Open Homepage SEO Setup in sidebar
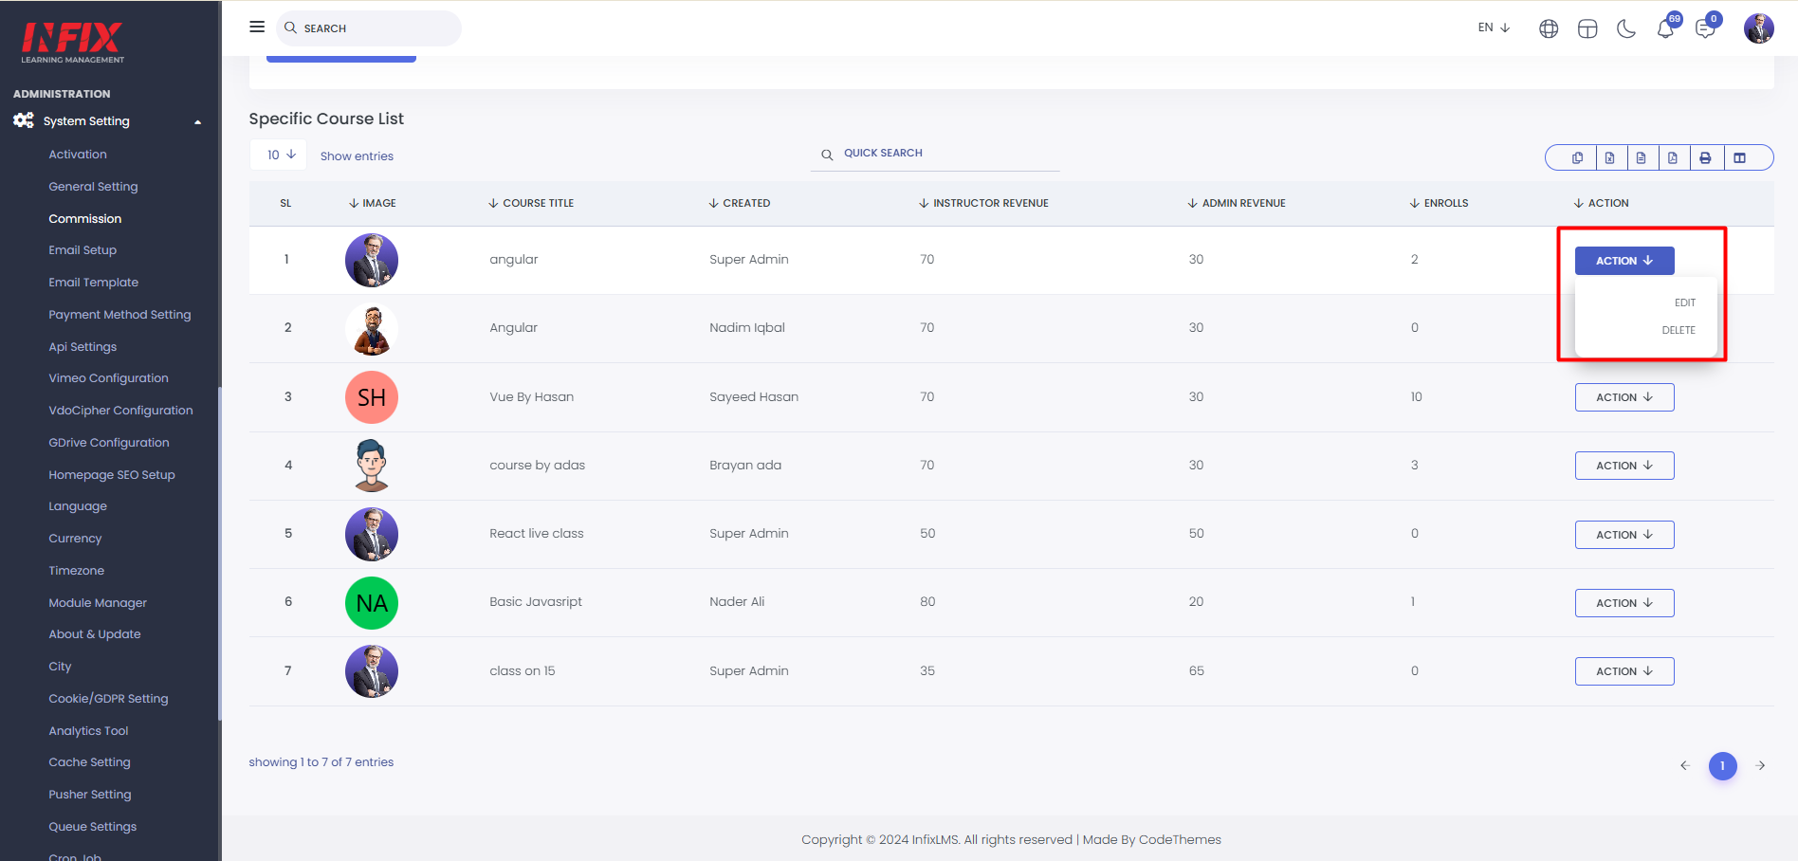Image resolution: width=1798 pixels, height=861 pixels. [x=112, y=475]
